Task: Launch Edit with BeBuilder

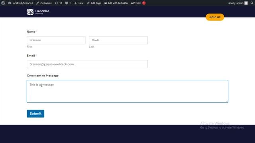Action: (116, 3)
